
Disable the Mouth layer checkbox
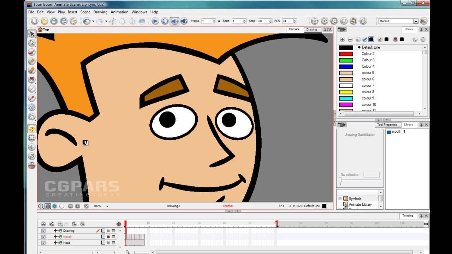(43, 237)
